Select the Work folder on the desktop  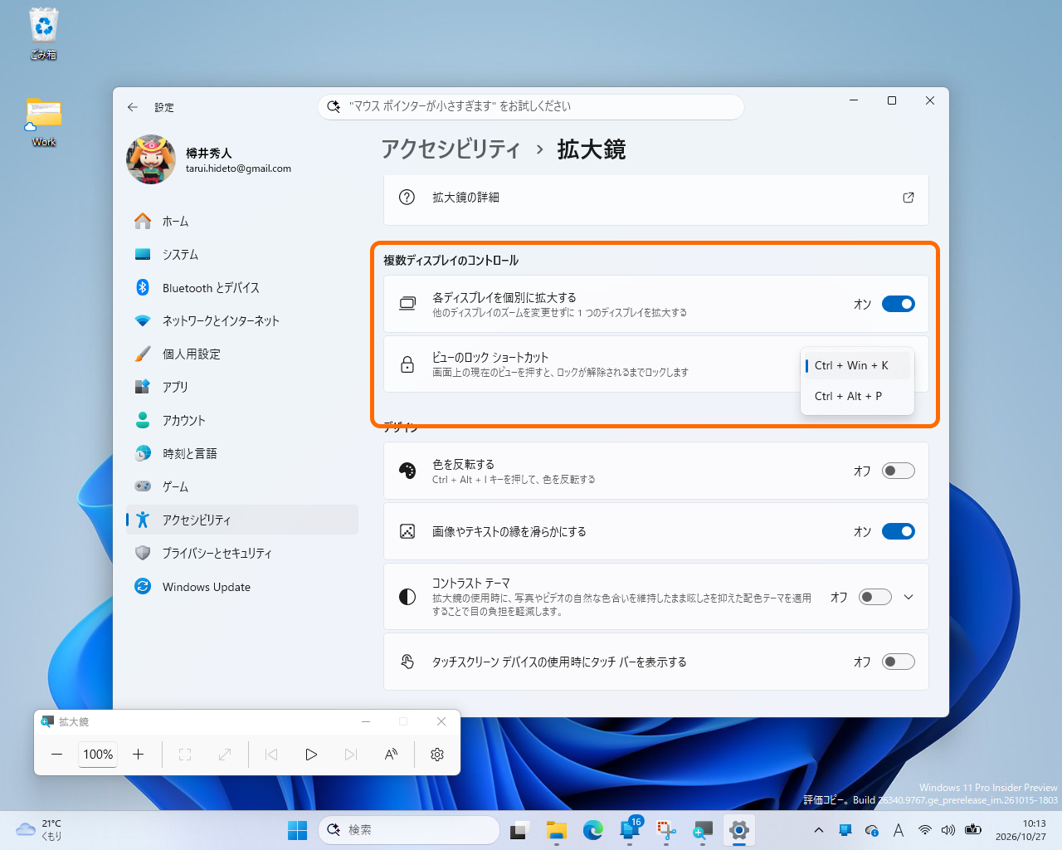(43, 122)
